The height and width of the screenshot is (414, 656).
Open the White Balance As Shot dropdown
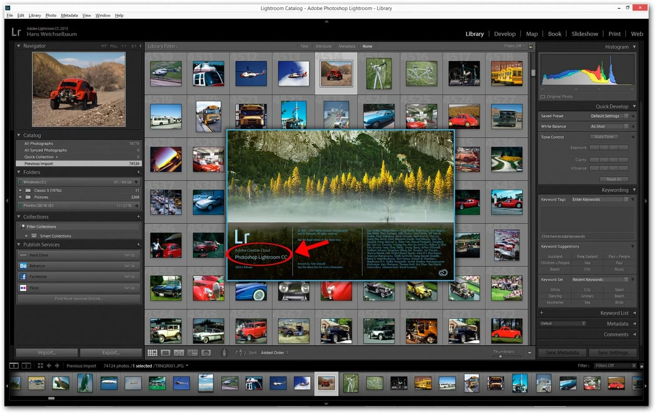click(609, 127)
